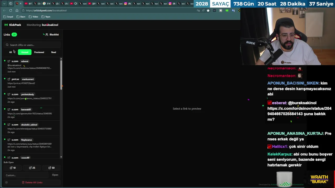
Task: Click the Twitter bird icon on baranak81's link
Action: click(9, 109)
